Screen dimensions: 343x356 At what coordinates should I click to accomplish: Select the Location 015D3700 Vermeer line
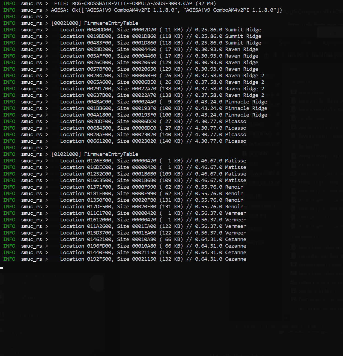[125, 233]
